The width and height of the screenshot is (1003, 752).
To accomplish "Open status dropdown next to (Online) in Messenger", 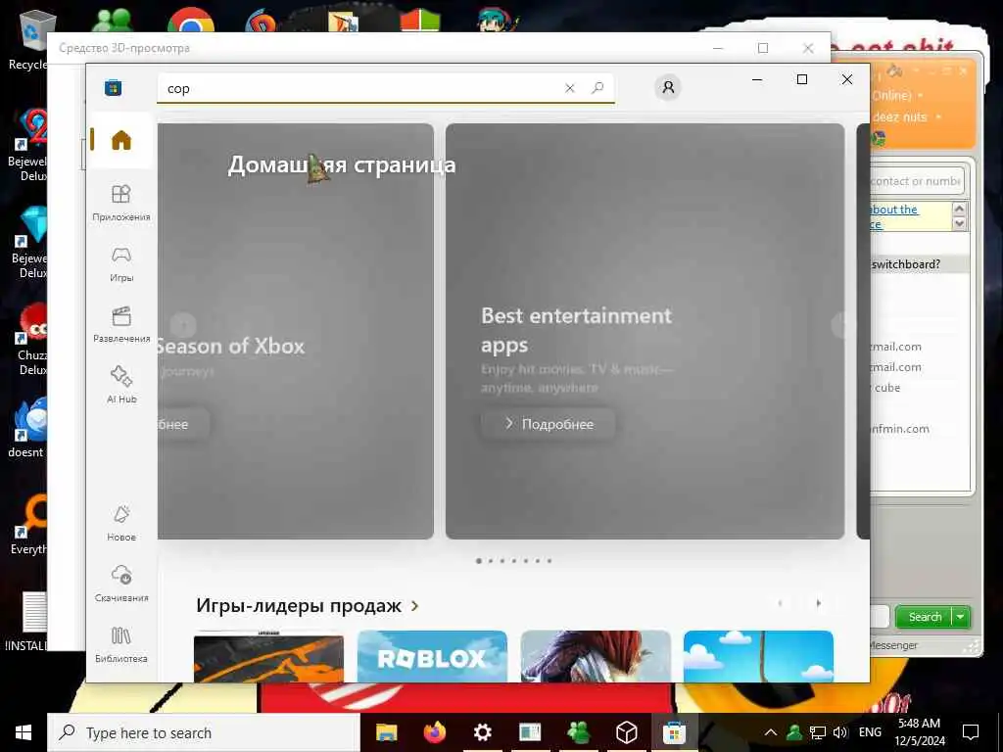I will 921,95.
